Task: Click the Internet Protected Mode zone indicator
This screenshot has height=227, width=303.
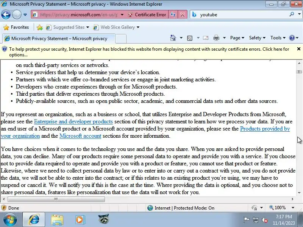Action: coord(181,208)
